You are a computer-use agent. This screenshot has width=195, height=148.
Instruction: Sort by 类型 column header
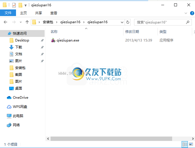click(x=163, y=31)
